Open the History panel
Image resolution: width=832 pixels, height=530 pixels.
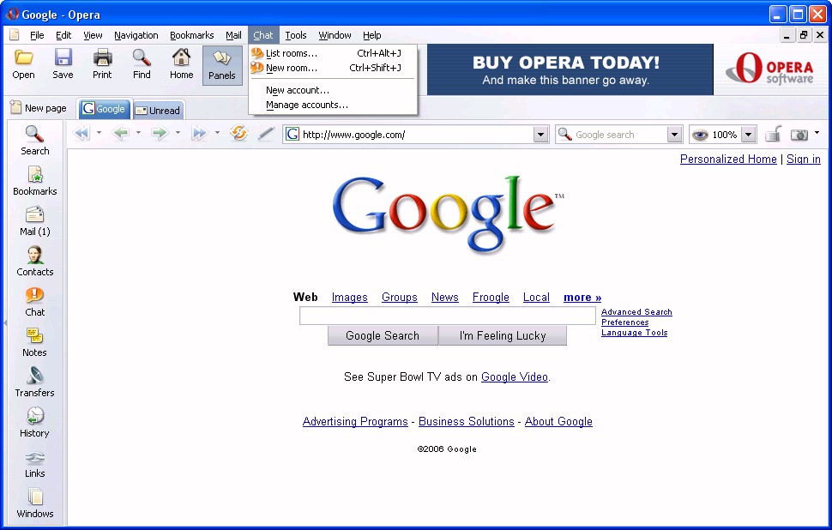[34, 422]
